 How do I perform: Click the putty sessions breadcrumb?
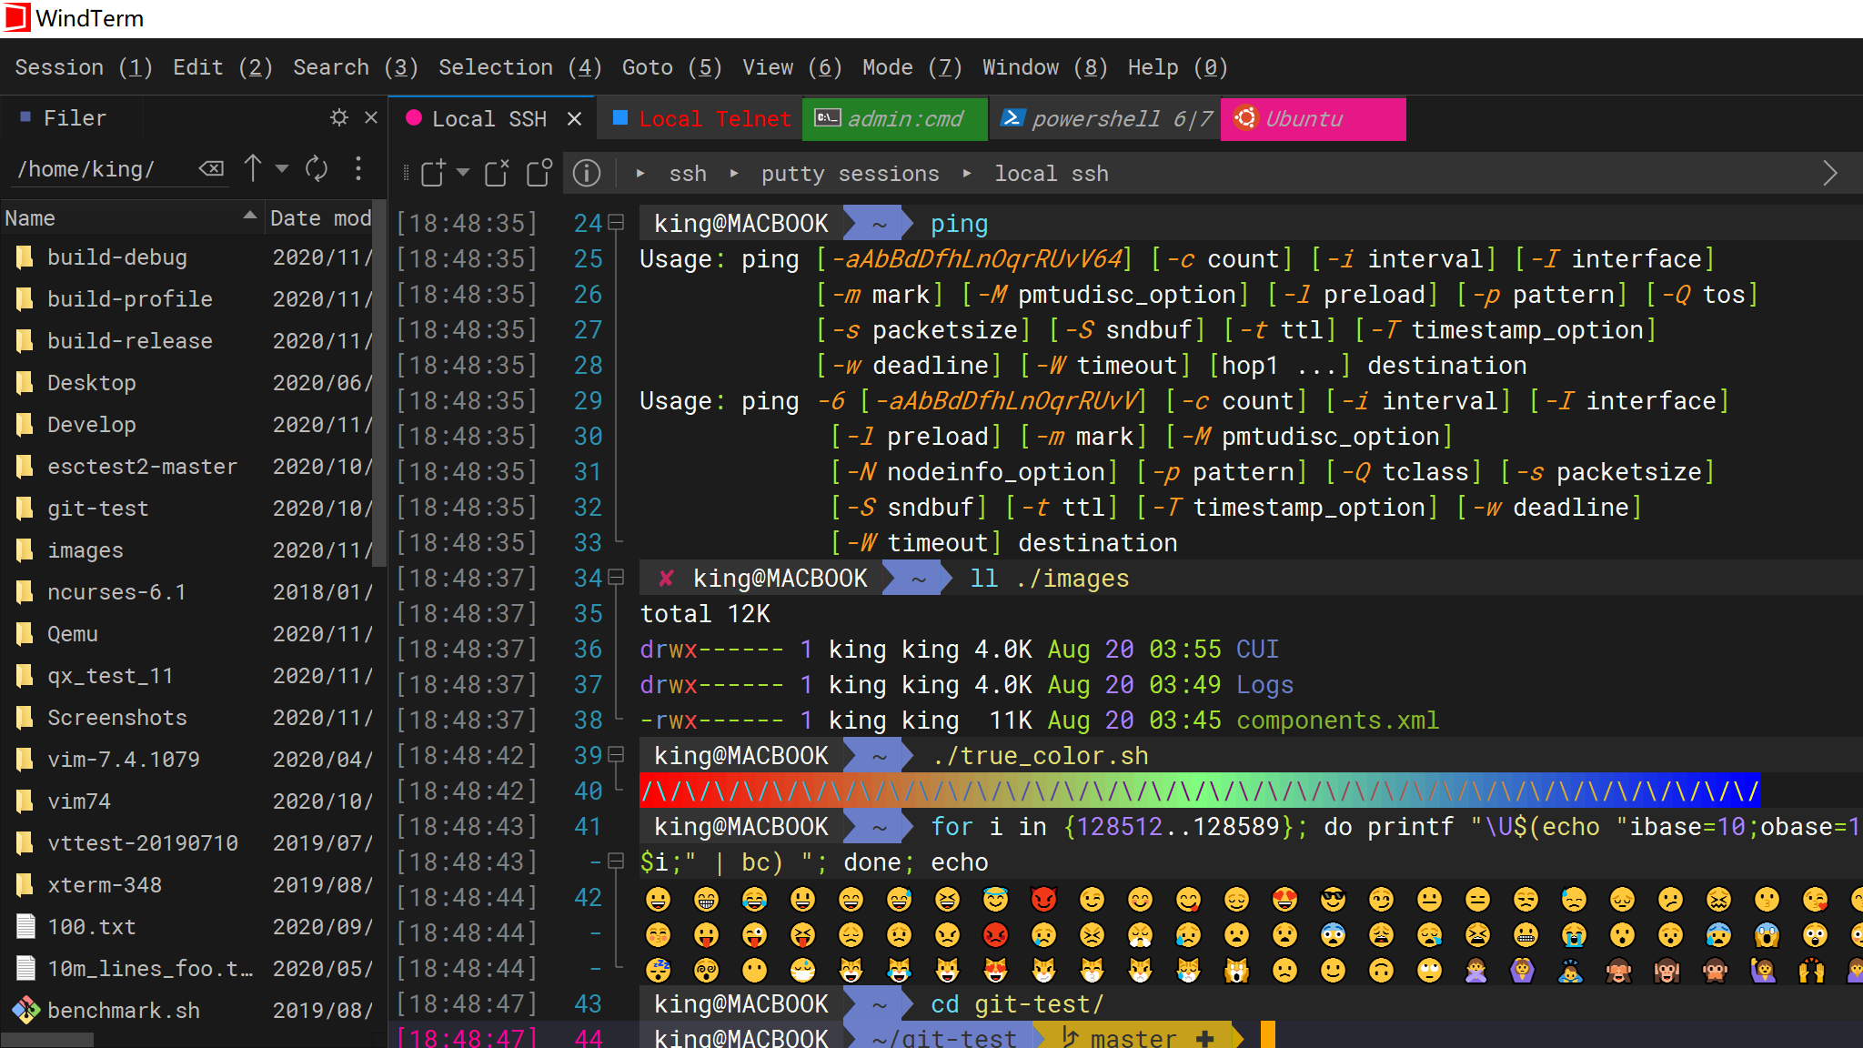click(x=849, y=174)
